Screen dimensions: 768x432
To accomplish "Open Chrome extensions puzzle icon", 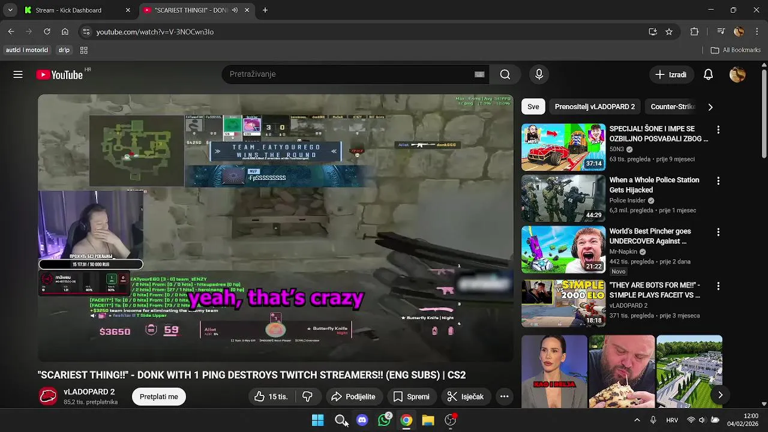I will click(695, 32).
